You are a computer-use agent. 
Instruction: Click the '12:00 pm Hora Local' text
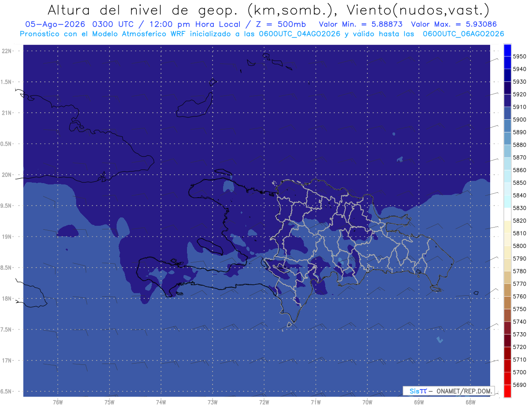[x=195, y=25]
